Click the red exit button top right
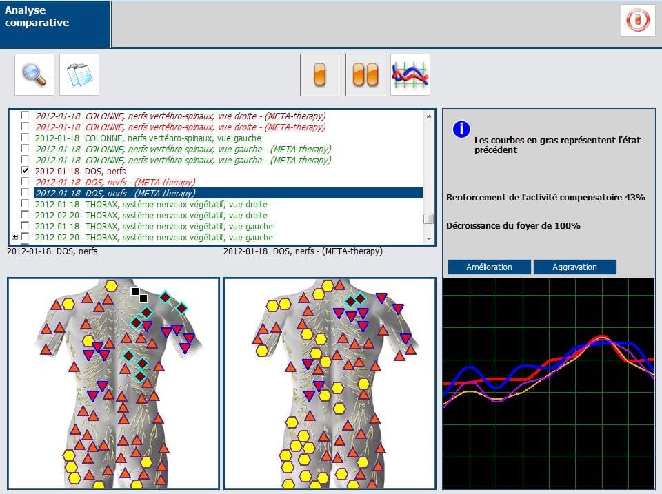662x494 pixels. click(637, 20)
